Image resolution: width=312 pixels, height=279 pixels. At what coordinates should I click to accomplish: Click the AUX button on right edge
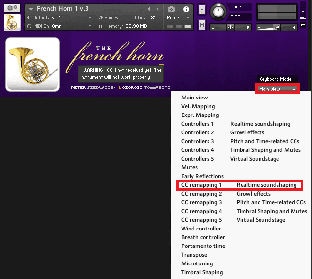point(303,17)
